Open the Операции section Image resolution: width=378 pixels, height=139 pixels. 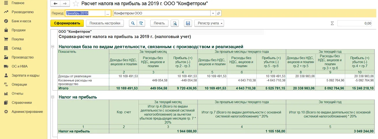pyautogui.click(x=19, y=84)
